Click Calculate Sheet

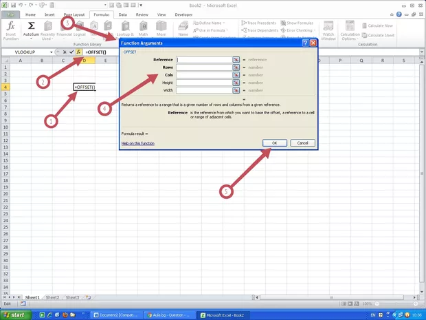378,35
